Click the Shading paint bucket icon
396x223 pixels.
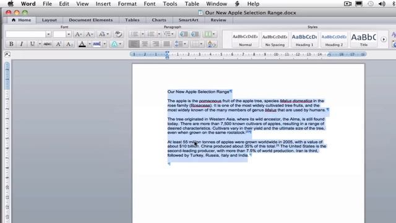(x=212, y=44)
